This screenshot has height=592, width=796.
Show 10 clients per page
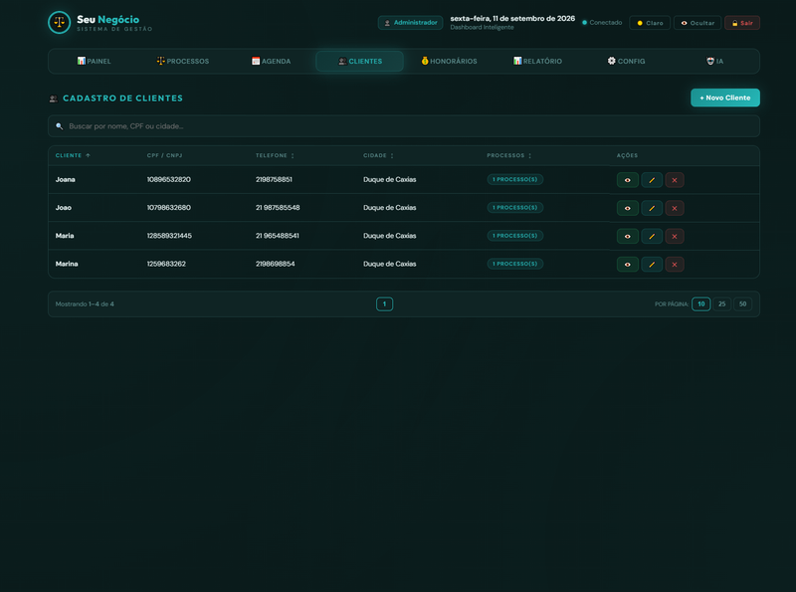click(701, 304)
